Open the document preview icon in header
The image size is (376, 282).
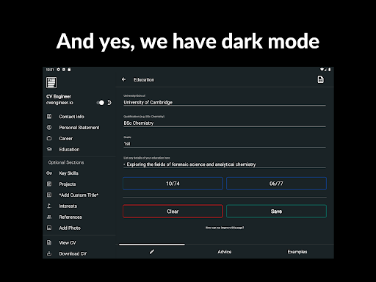(x=320, y=79)
